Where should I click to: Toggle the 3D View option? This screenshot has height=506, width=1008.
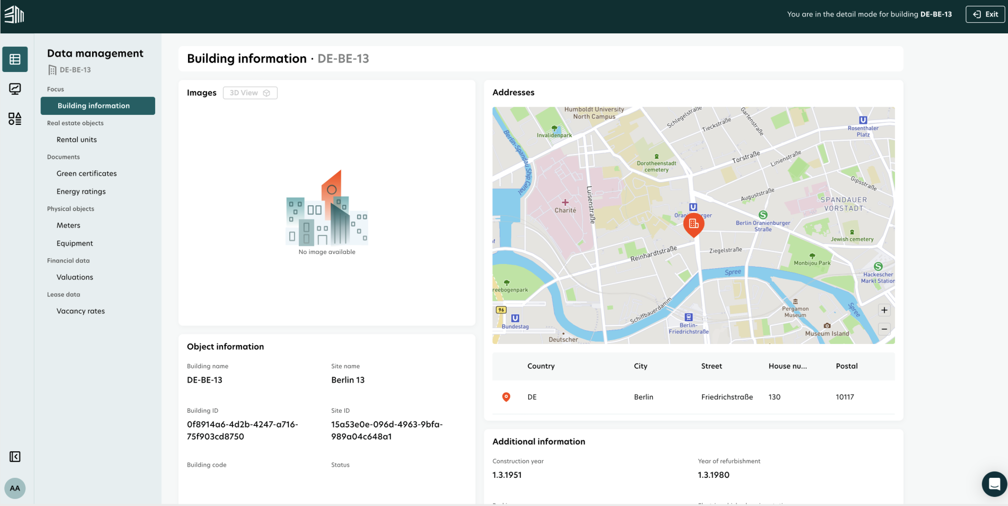click(250, 92)
